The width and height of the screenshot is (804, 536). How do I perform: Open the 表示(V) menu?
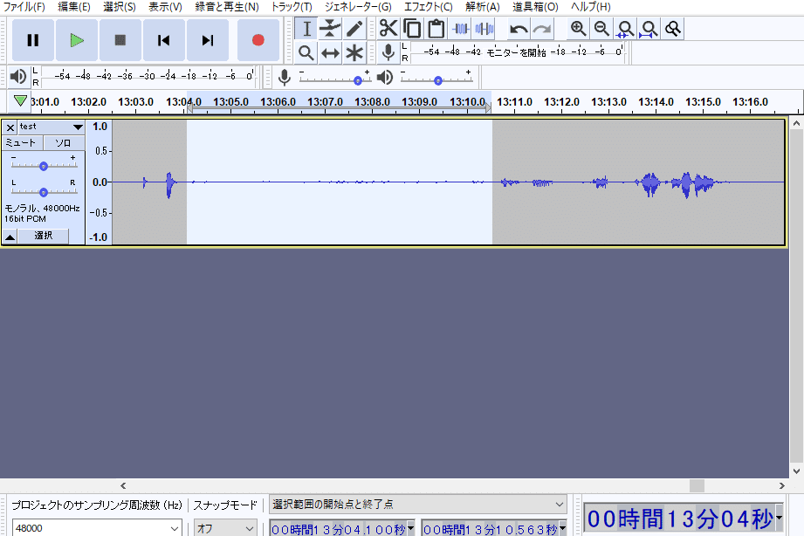pyautogui.click(x=165, y=7)
